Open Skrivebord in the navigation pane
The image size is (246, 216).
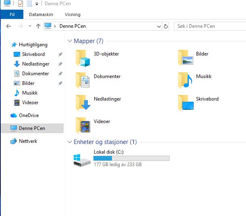33,54
